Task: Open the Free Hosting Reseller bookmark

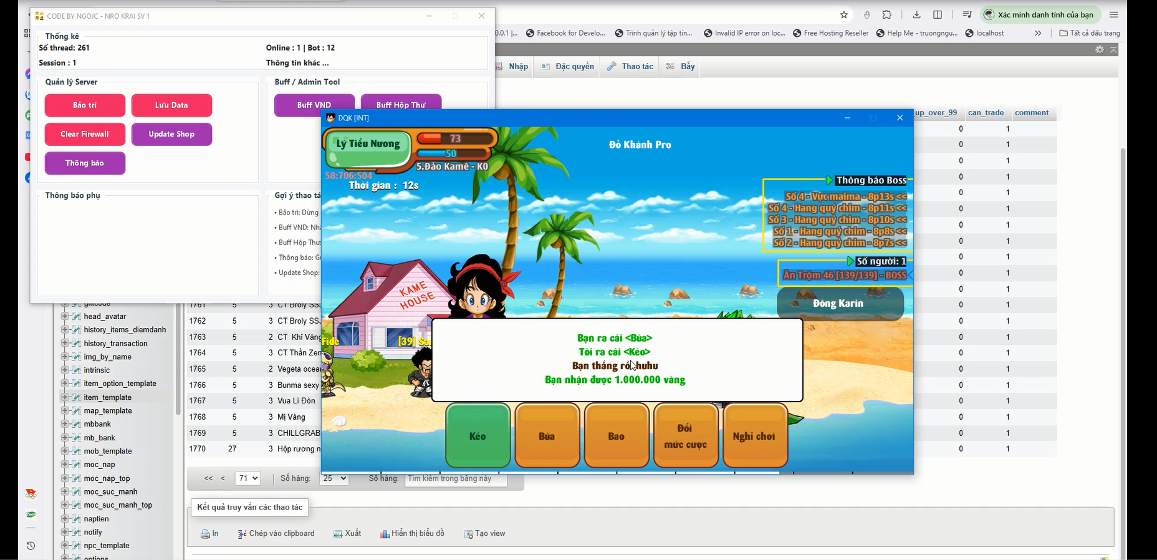Action: click(831, 33)
